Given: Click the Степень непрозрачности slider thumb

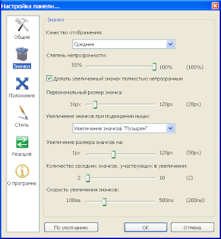Looking at the screenshot, I should (x=154, y=67).
